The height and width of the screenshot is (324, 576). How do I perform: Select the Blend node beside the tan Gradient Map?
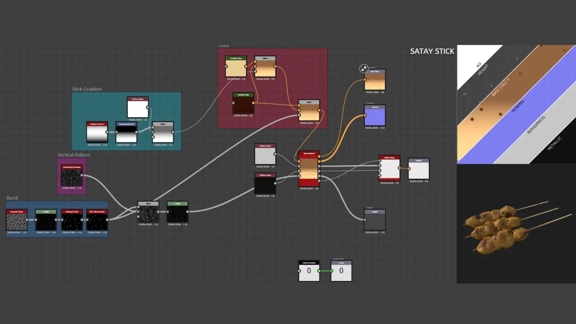[265, 67]
